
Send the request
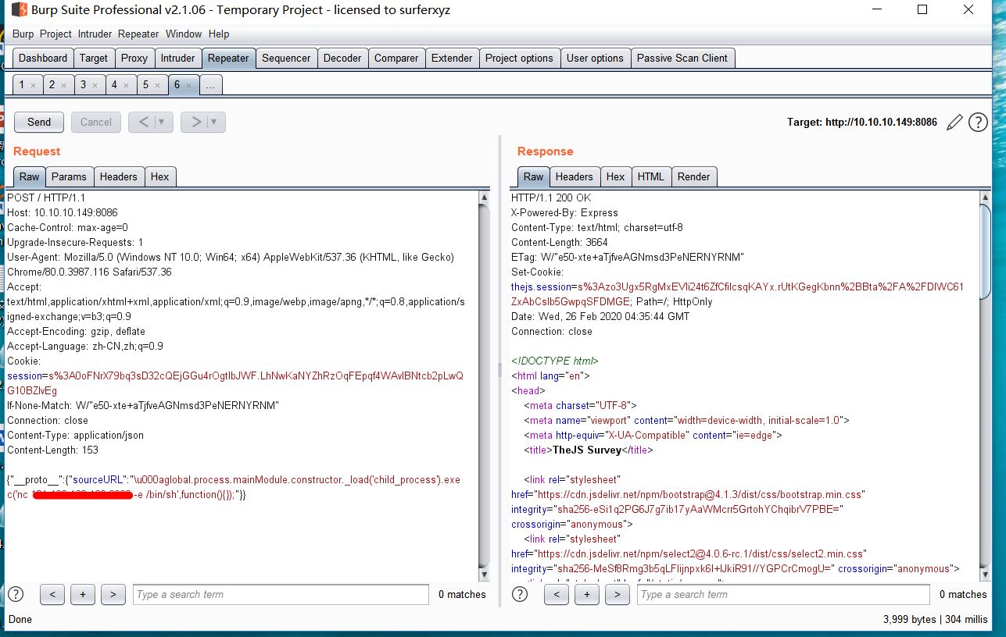[x=39, y=122]
